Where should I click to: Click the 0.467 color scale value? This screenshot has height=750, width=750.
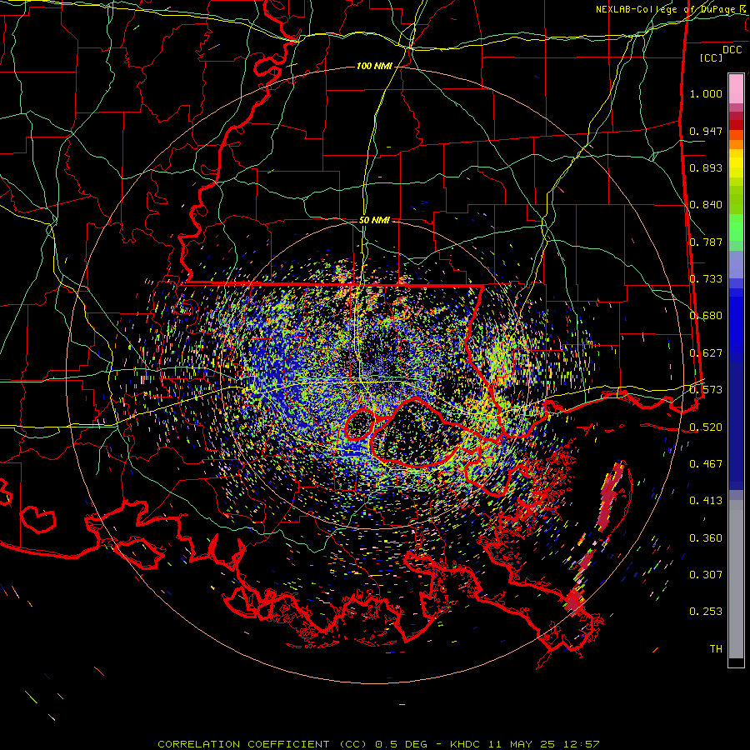tap(706, 464)
